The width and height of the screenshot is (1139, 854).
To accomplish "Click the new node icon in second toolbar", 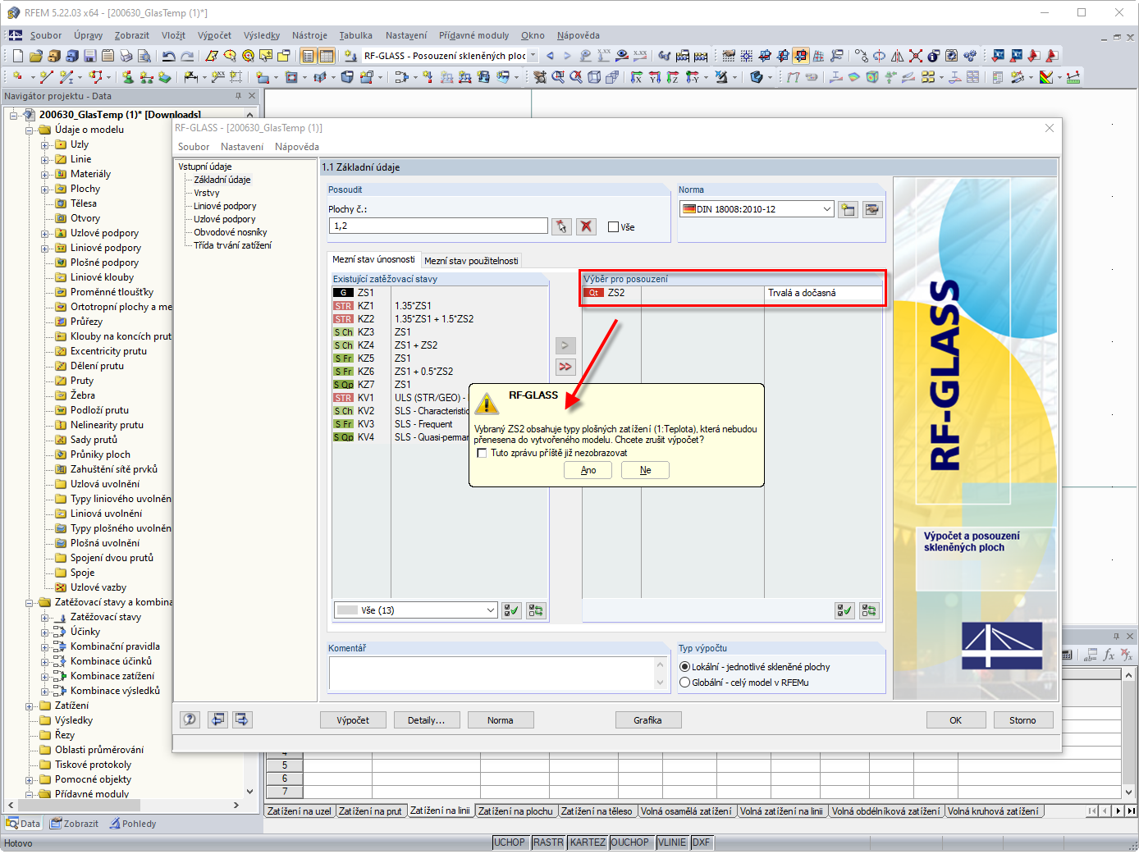I will (x=18, y=77).
